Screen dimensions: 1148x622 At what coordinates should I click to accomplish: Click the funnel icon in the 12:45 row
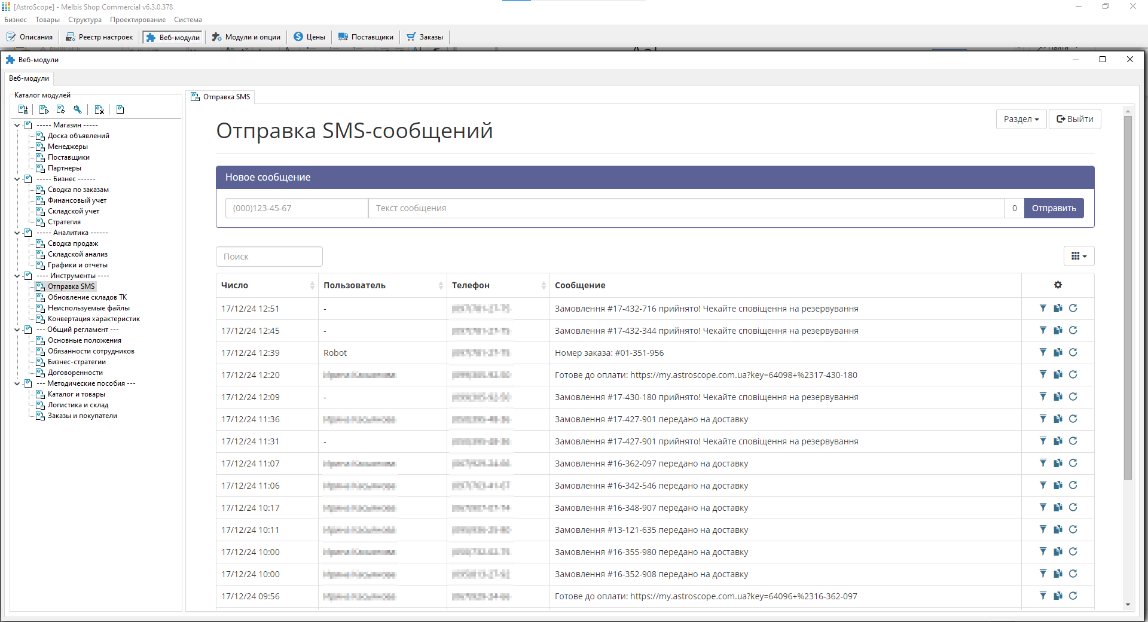pos(1043,330)
